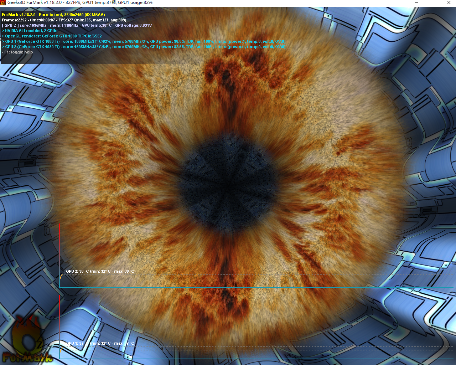Viewport: 456px width, 365px height.
Task: Click the 'Frames:2252 - time:00:00:07' line
Action: coord(64,20)
